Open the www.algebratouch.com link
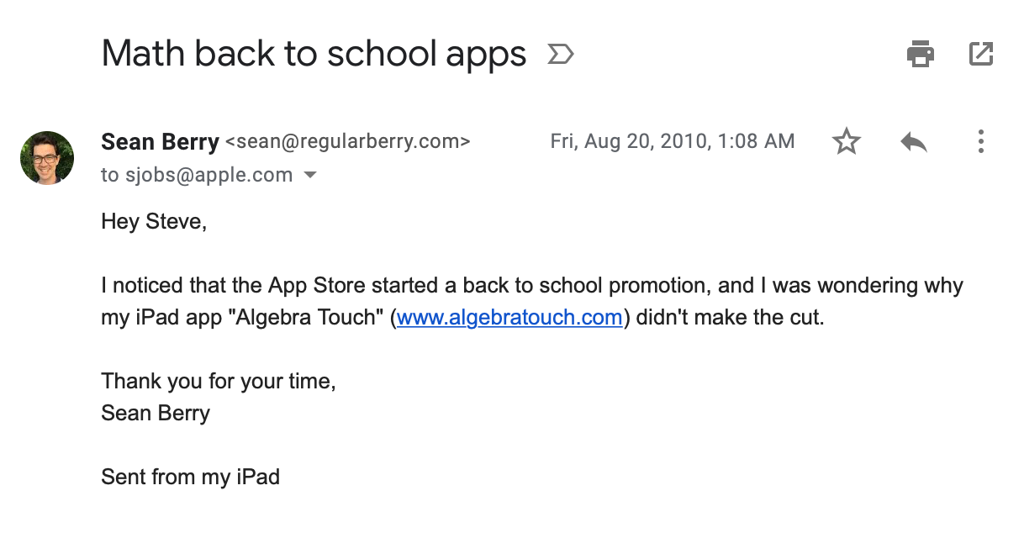 tap(509, 318)
